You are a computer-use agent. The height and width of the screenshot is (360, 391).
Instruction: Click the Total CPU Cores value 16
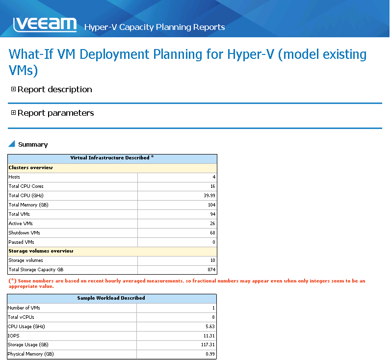213,186
